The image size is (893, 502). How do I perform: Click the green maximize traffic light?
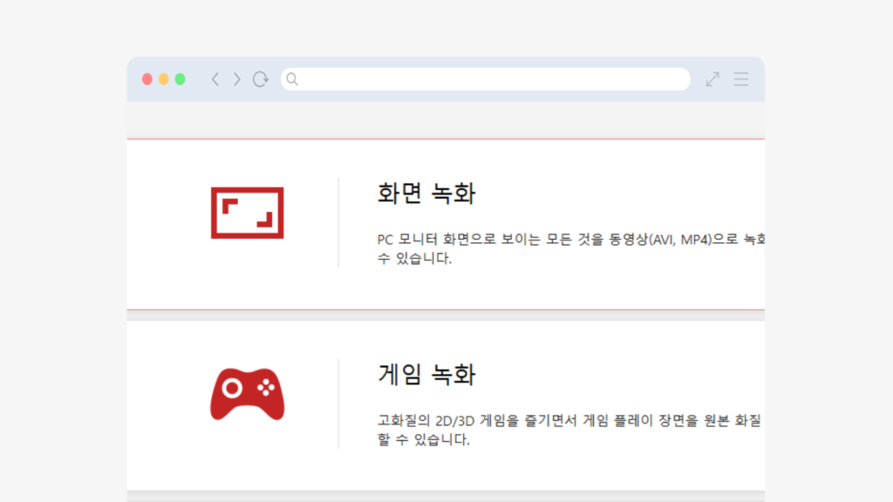pyautogui.click(x=179, y=78)
